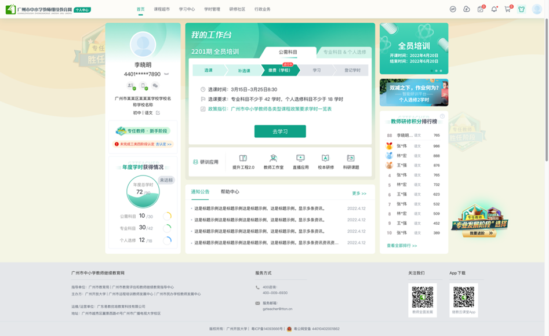
Task: Open the bell notification icon
Action: [494, 9]
